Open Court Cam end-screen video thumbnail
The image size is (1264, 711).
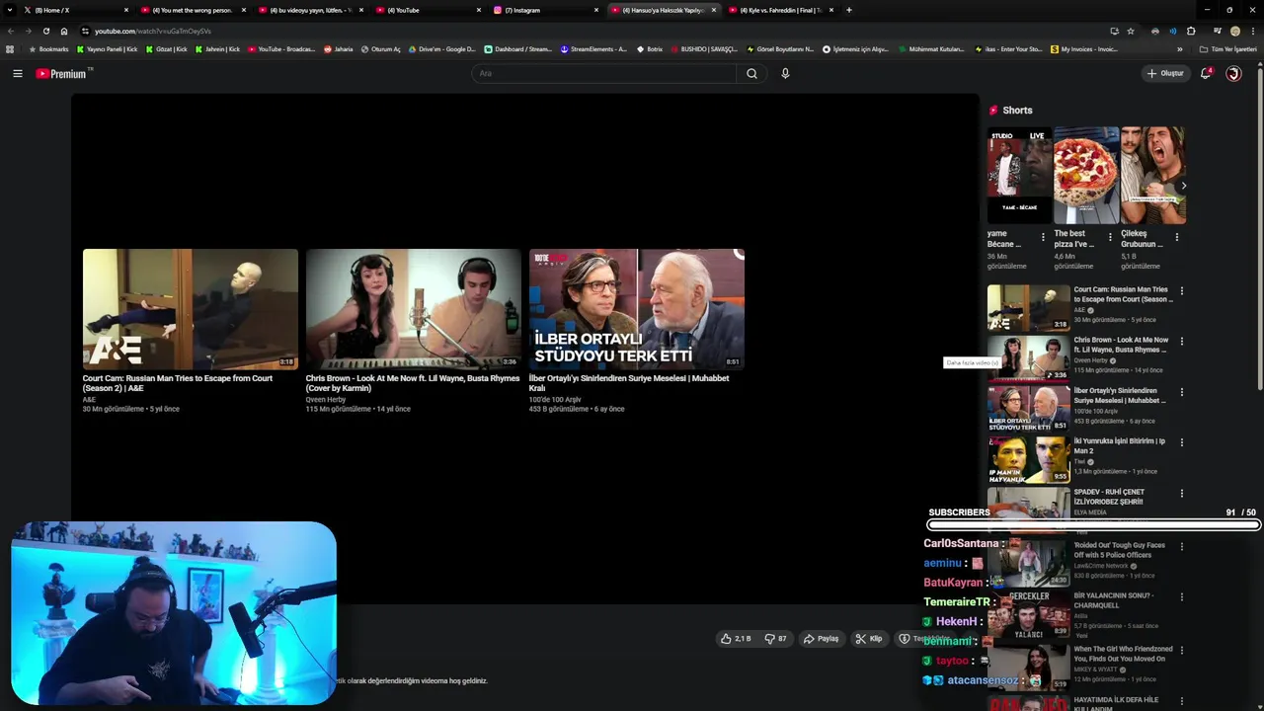[191, 309]
